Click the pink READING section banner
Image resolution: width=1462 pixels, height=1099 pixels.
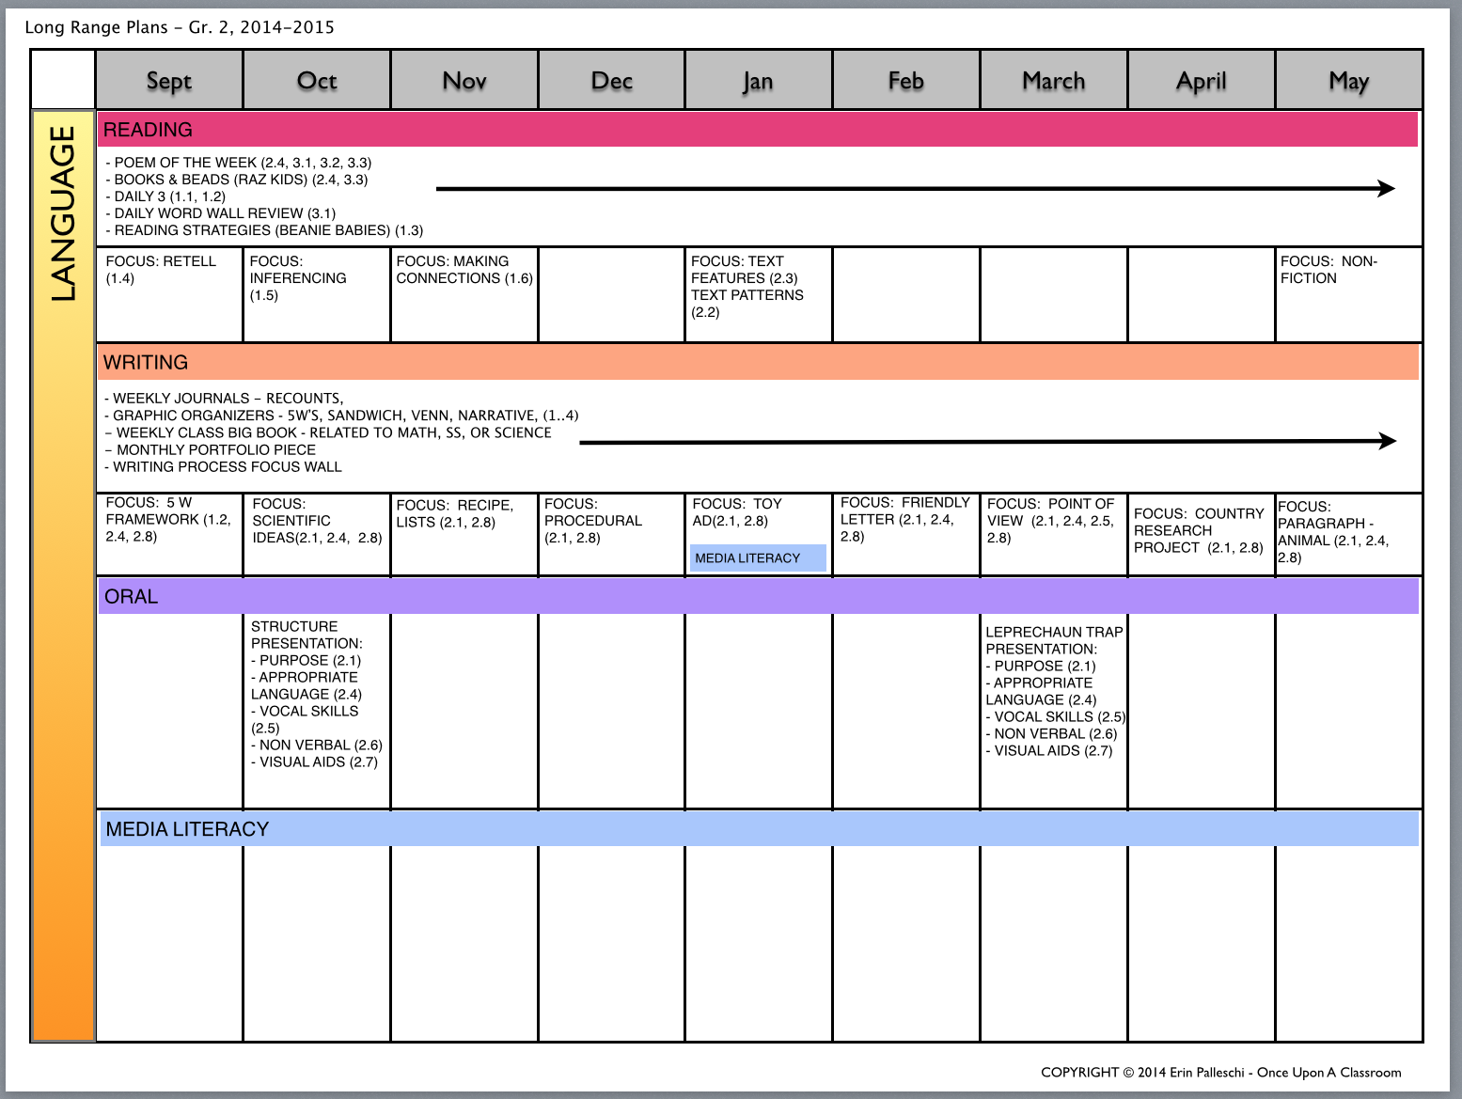tap(758, 130)
